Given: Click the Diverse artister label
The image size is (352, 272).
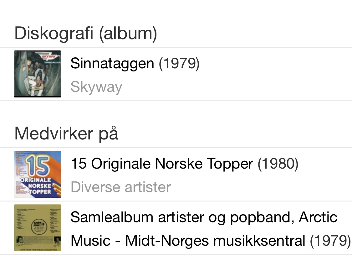Looking at the screenshot, I should tap(121, 187).
